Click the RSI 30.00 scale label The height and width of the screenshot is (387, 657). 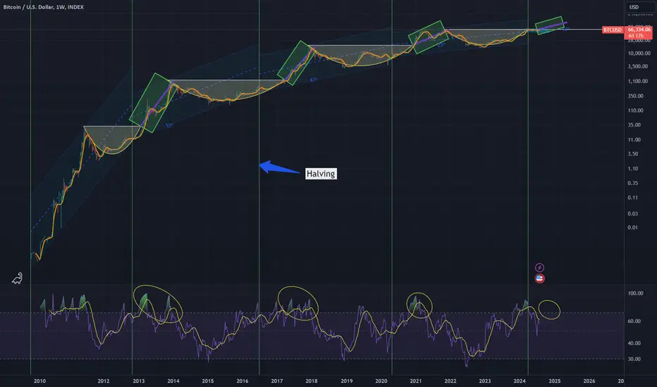tap(634, 359)
